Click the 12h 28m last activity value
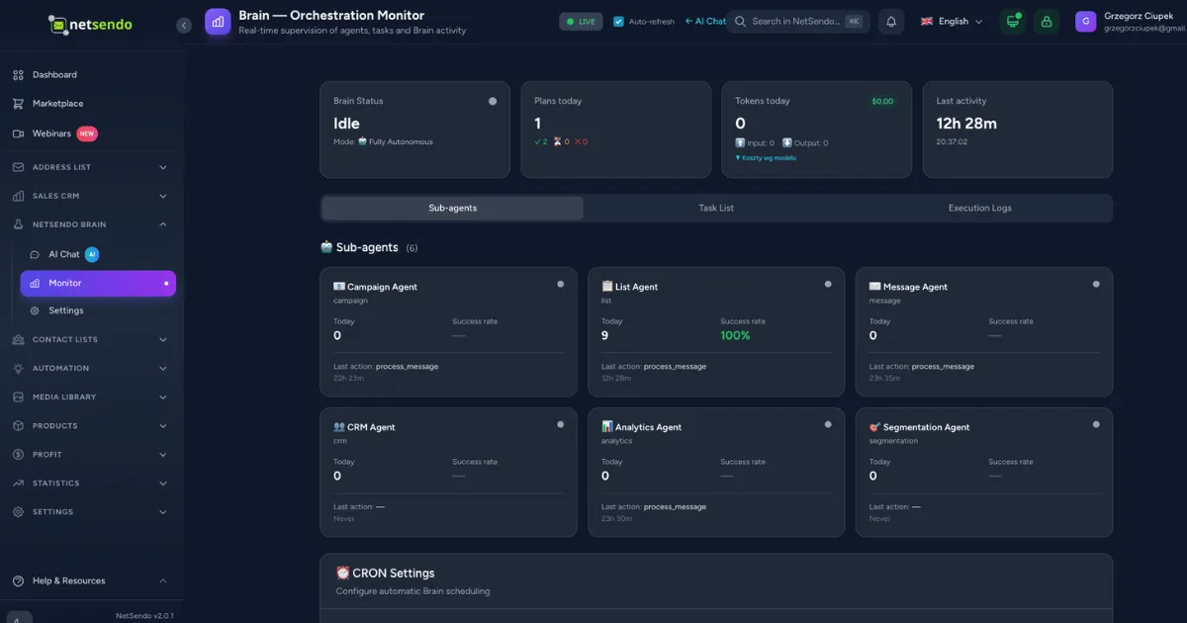This screenshot has height=623, width=1187. coord(966,124)
